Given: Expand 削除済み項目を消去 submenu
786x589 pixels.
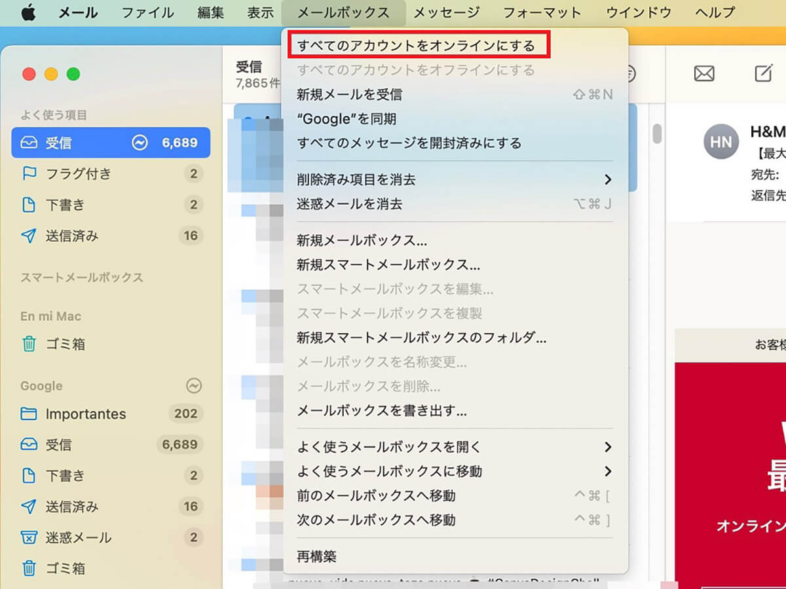Looking at the screenshot, I should tap(455, 179).
